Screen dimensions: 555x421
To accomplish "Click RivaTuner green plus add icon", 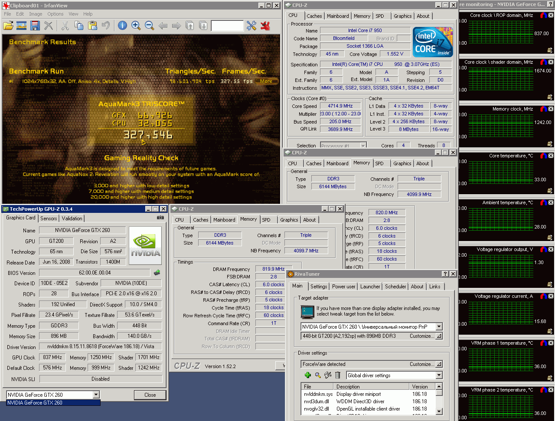I will click(307, 375).
